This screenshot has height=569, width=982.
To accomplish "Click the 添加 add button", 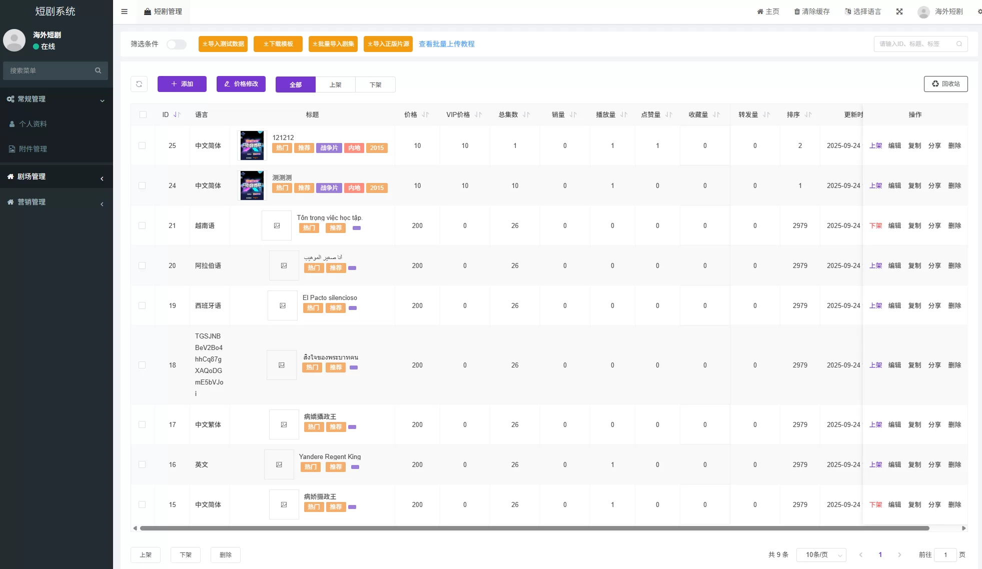I will coord(182,84).
